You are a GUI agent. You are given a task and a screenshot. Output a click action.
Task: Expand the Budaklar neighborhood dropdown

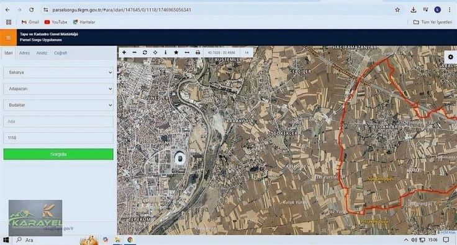pyautogui.click(x=58, y=105)
